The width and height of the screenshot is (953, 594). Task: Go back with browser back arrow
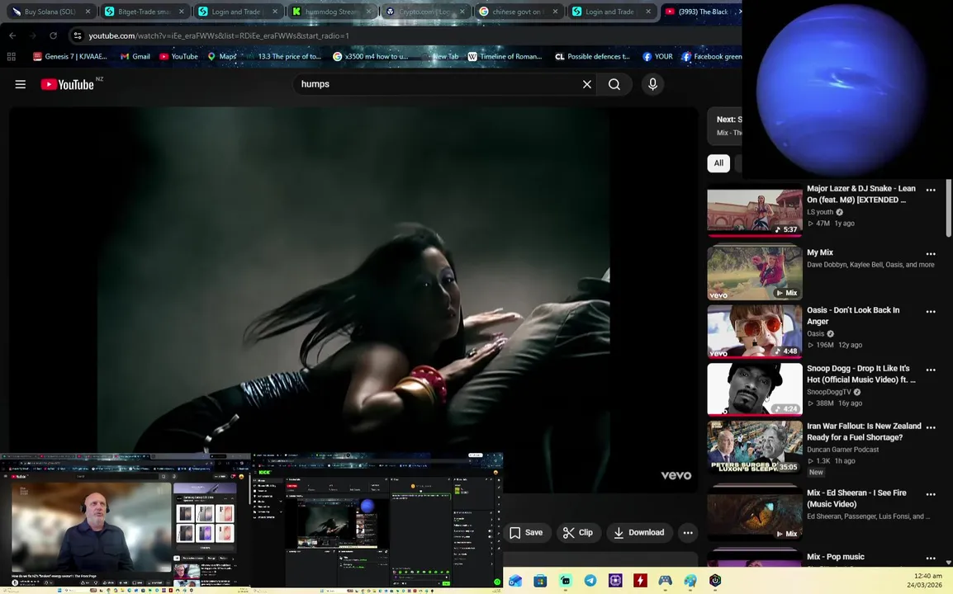(x=12, y=35)
